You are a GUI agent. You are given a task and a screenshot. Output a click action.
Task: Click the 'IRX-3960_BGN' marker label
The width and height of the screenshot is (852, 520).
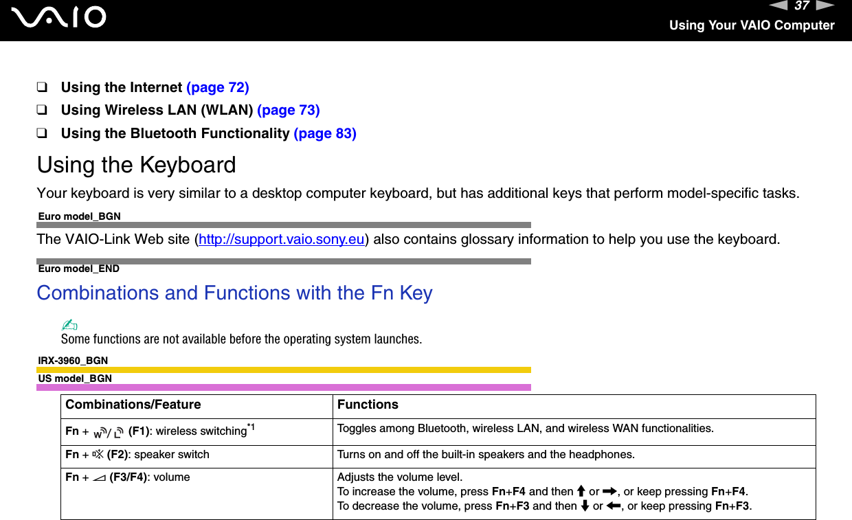tap(73, 361)
